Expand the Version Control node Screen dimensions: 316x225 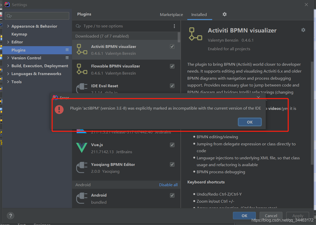(8, 58)
